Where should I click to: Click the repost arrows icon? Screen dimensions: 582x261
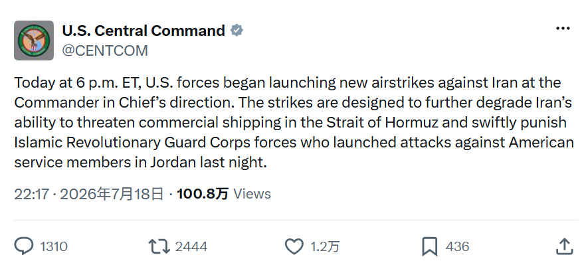(159, 246)
